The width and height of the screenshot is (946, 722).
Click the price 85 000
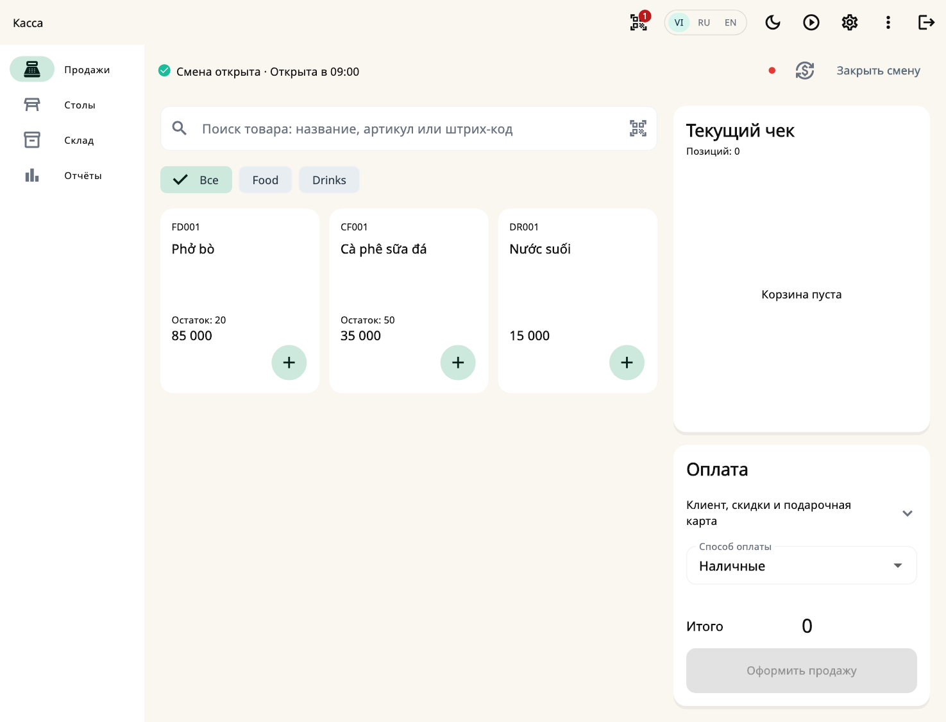pyautogui.click(x=192, y=336)
